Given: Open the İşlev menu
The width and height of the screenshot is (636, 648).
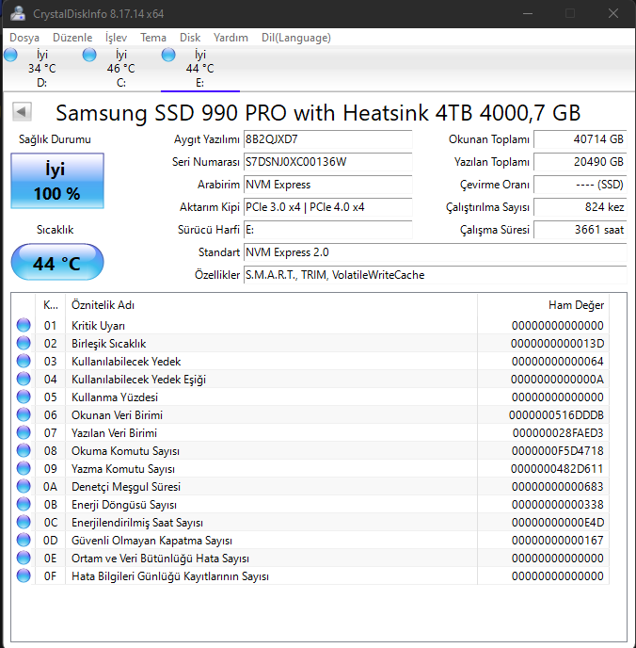Looking at the screenshot, I should click(116, 38).
